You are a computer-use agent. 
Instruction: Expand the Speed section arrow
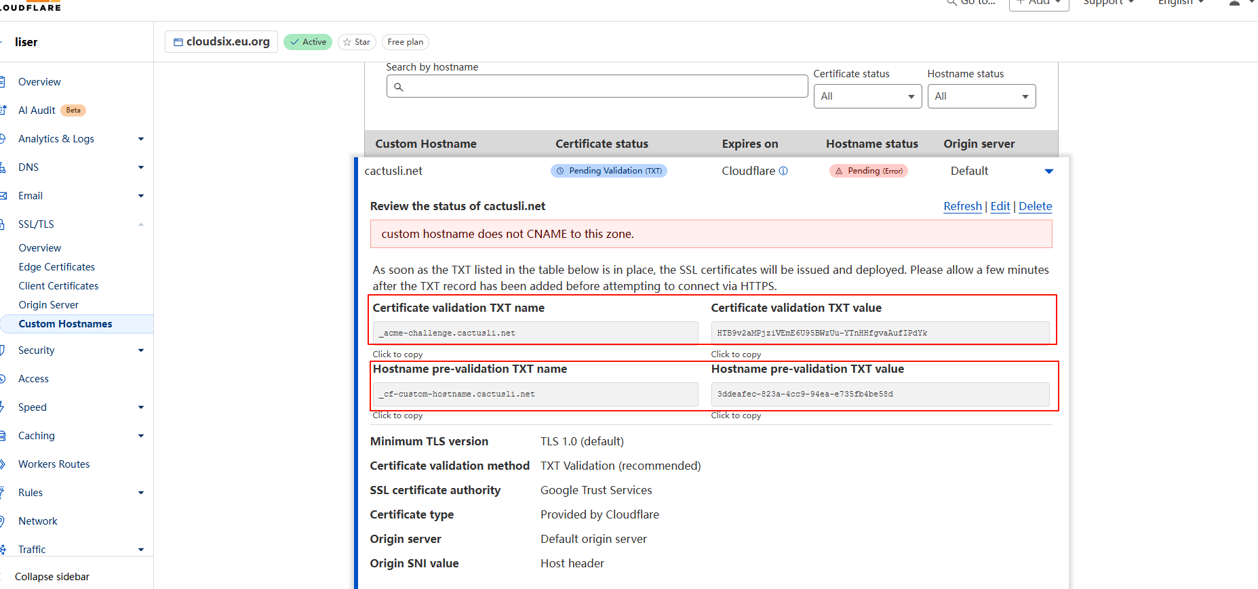tap(141, 407)
